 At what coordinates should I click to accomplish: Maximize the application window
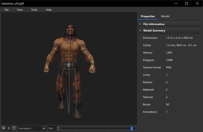tap(186, 3)
